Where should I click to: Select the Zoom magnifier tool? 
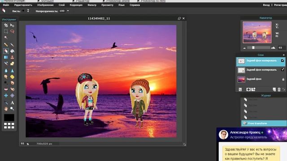click(12, 109)
